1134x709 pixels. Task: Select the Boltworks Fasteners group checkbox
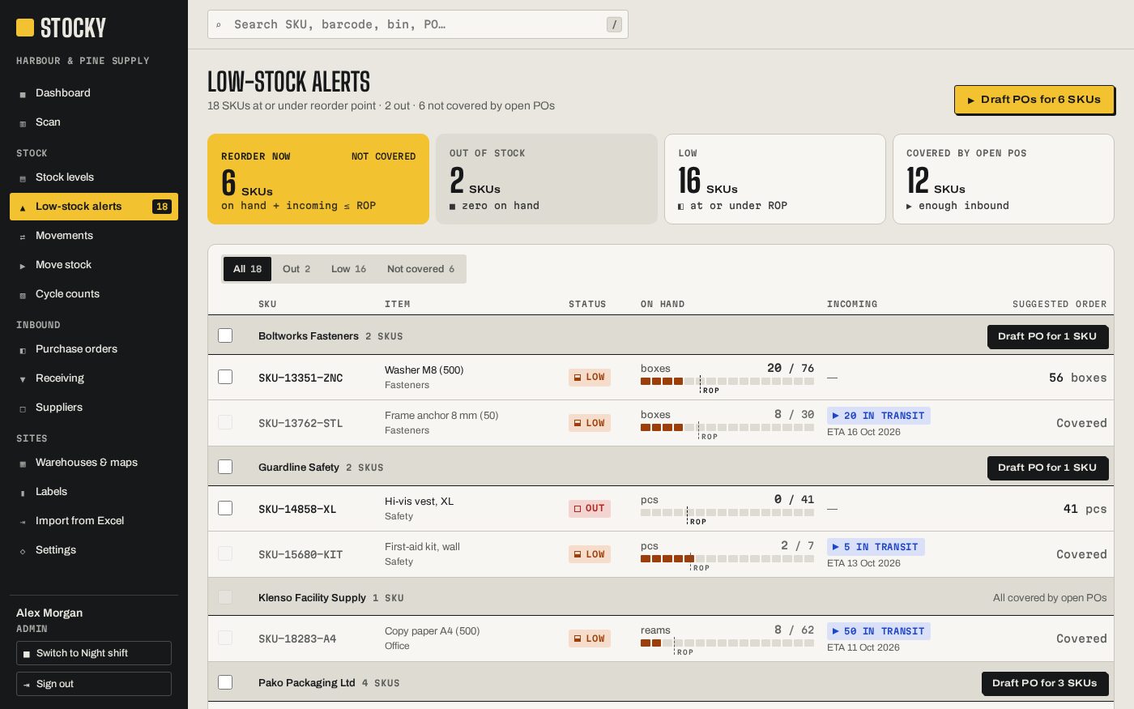click(x=225, y=335)
